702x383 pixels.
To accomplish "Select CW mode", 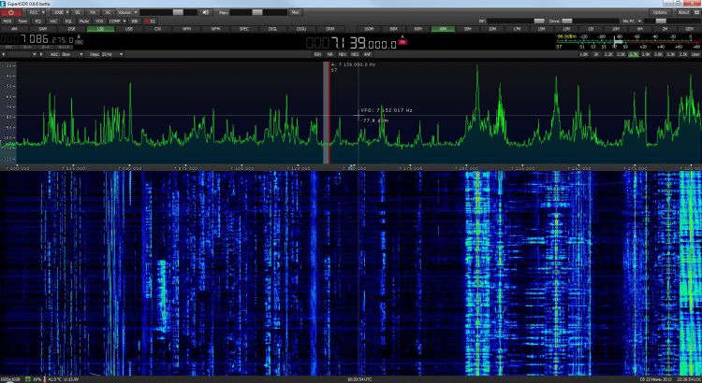I will (157, 29).
